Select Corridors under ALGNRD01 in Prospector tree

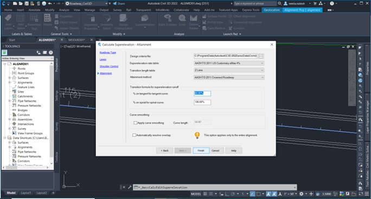click(x=23, y=115)
